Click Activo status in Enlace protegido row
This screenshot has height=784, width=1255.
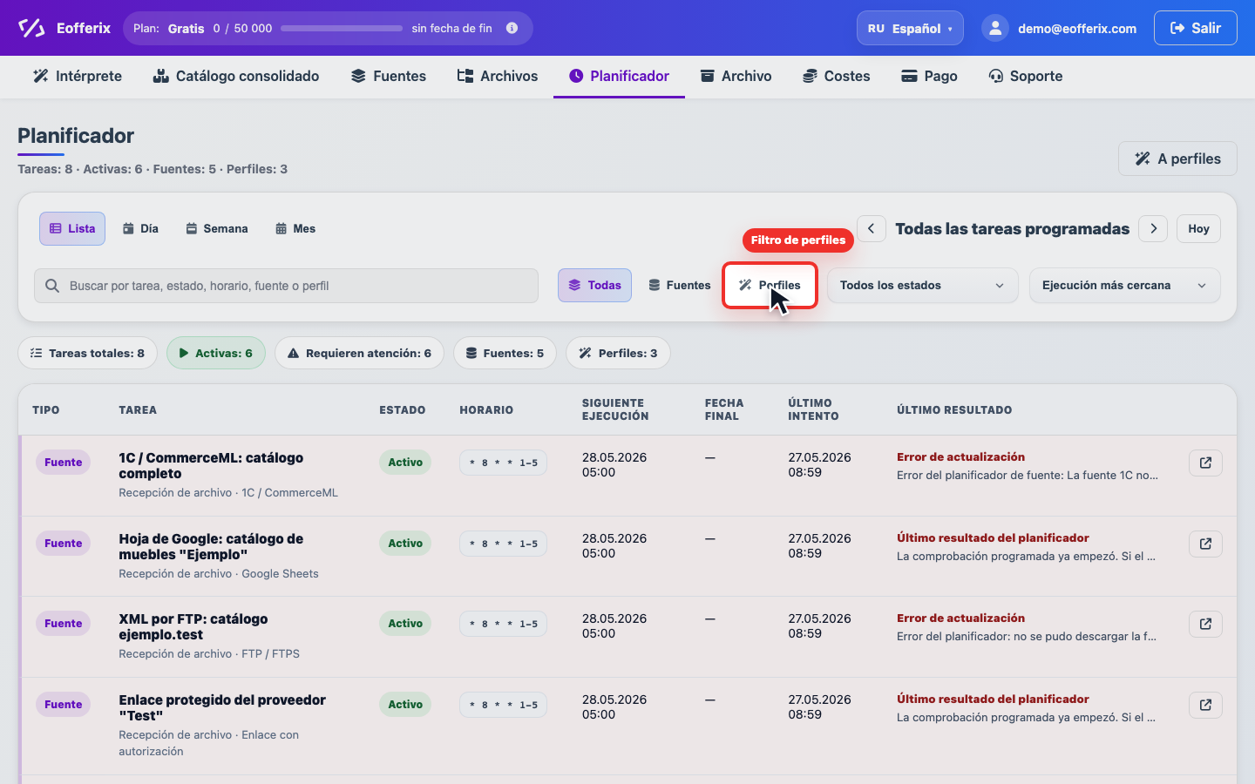click(x=405, y=705)
